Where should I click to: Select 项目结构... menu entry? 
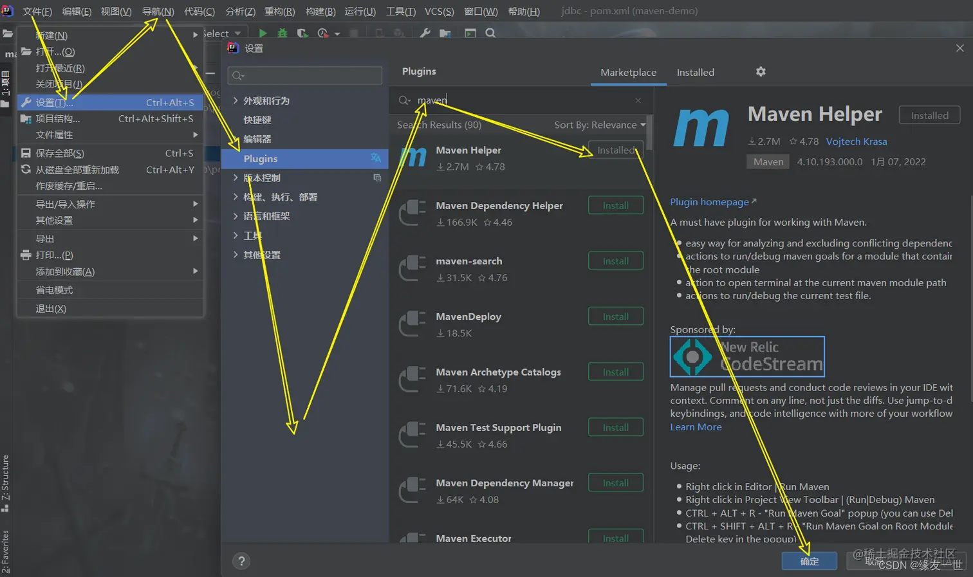point(110,118)
